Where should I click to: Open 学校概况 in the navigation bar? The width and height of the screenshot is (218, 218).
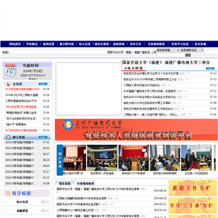(x=32, y=44)
